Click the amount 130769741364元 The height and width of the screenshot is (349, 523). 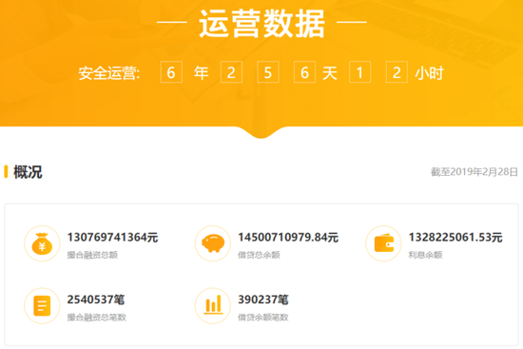click(113, 237)
